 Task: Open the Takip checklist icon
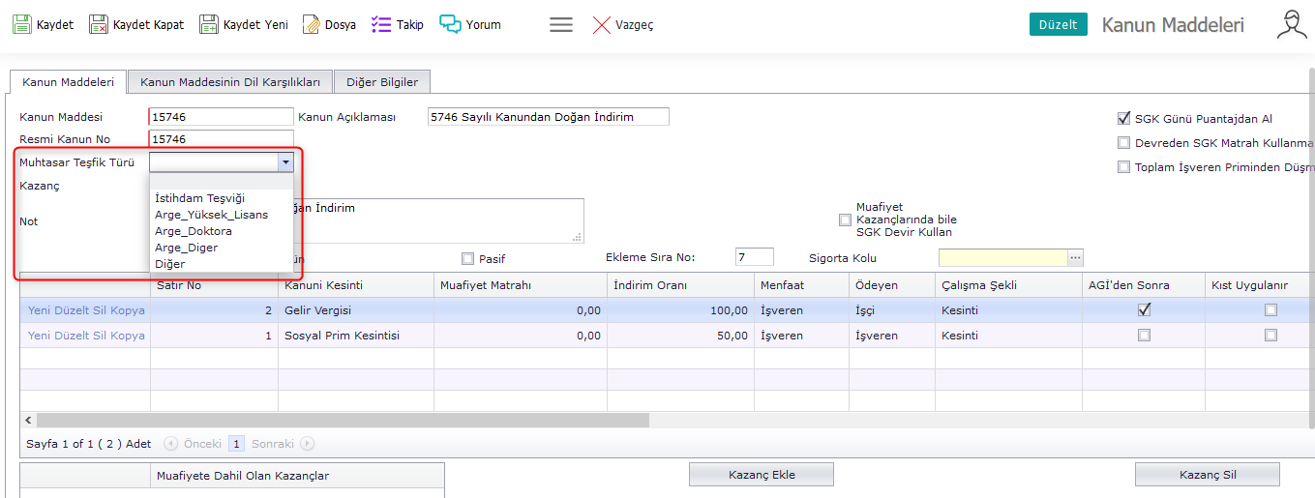(381, 24)
